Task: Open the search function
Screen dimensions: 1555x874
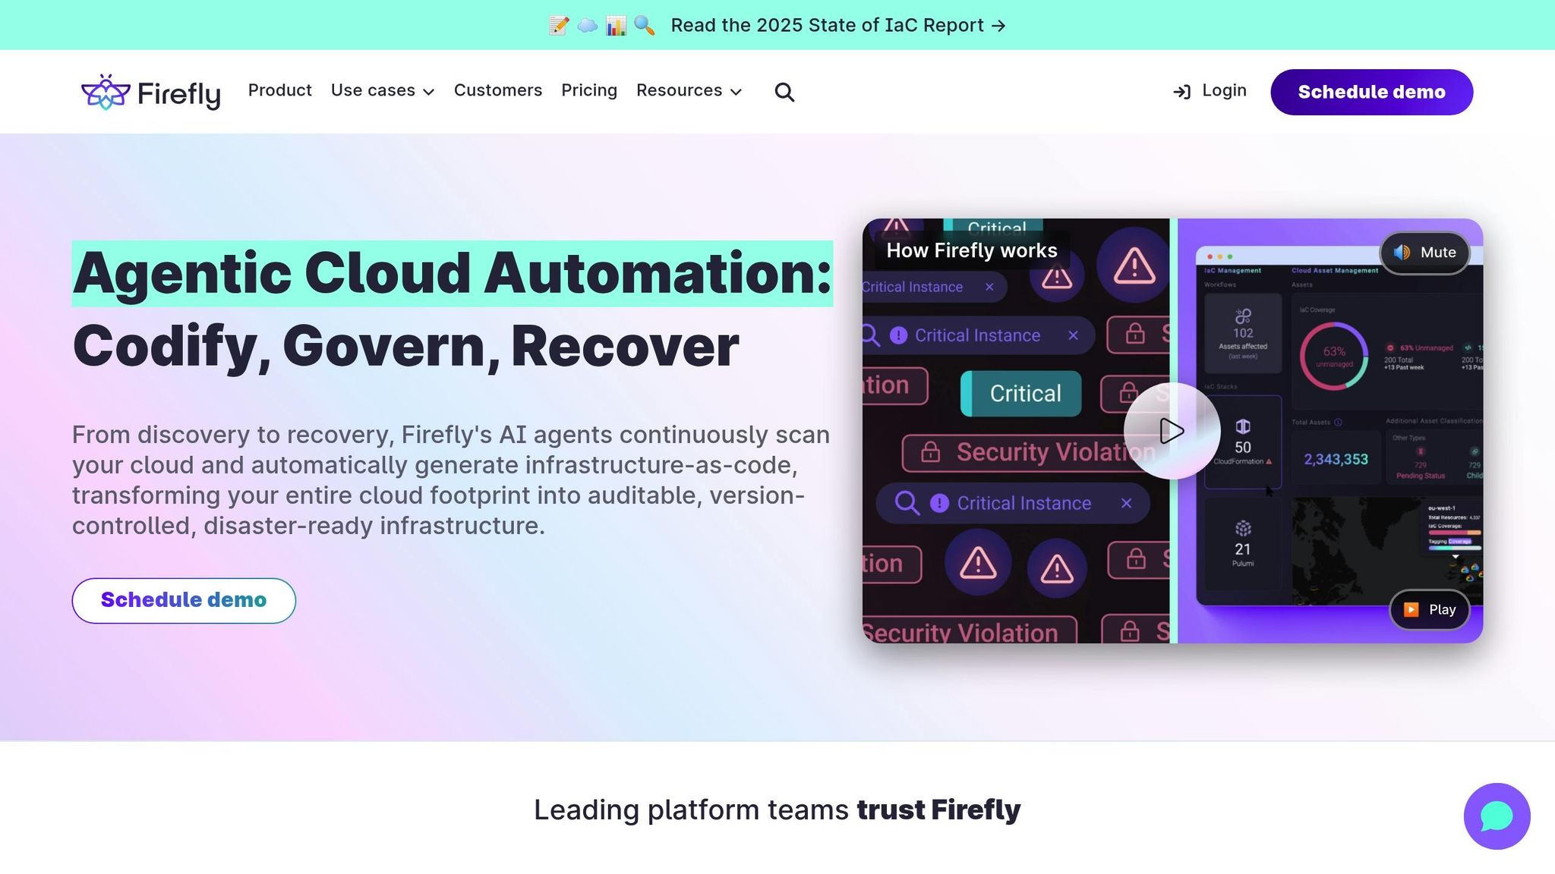Action: pos(785,92)
